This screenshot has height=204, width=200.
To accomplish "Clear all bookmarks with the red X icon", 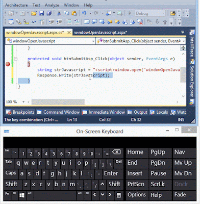I will [x=140, y=22].
